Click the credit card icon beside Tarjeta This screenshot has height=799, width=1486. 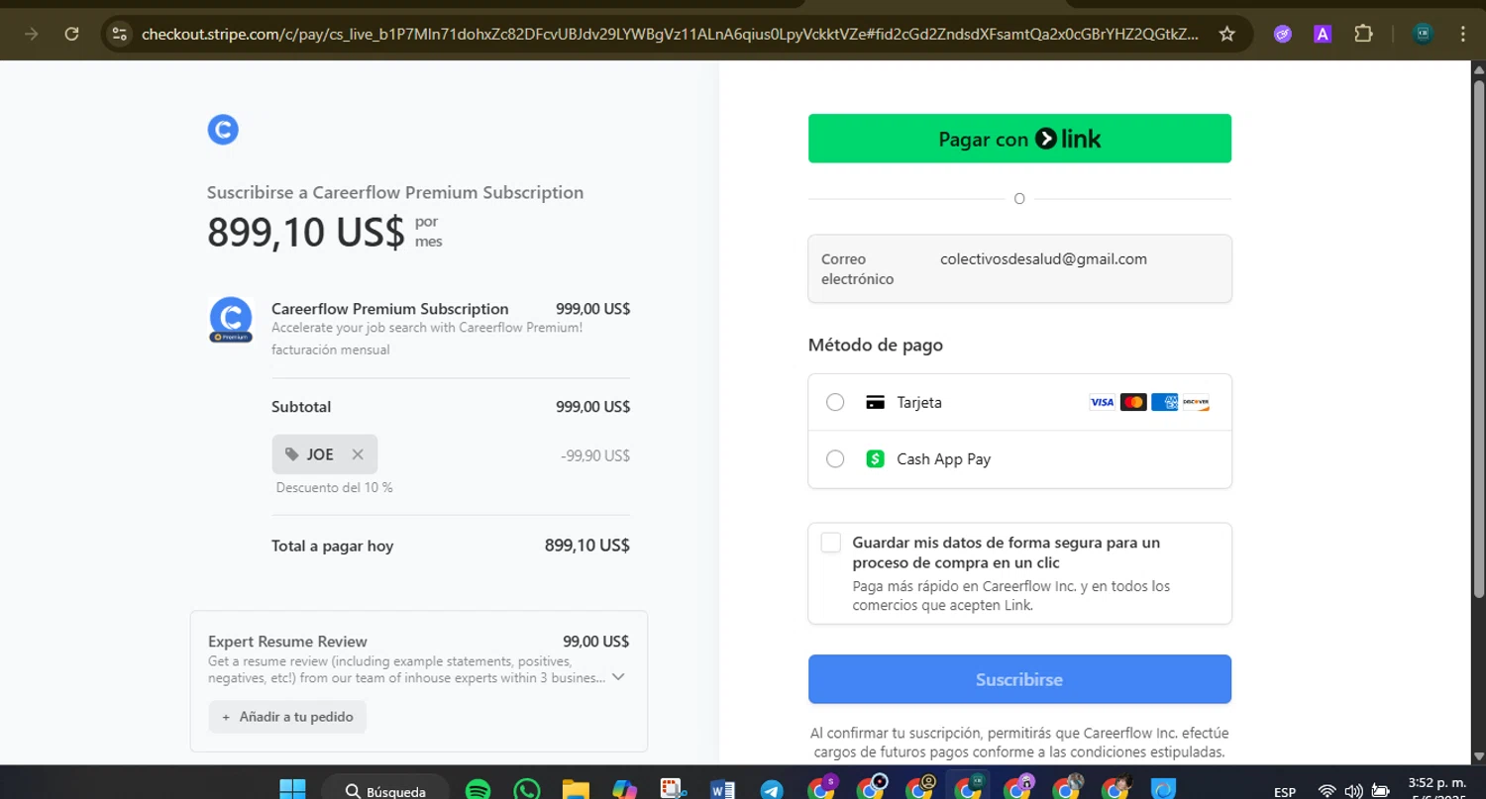(875, 402)
